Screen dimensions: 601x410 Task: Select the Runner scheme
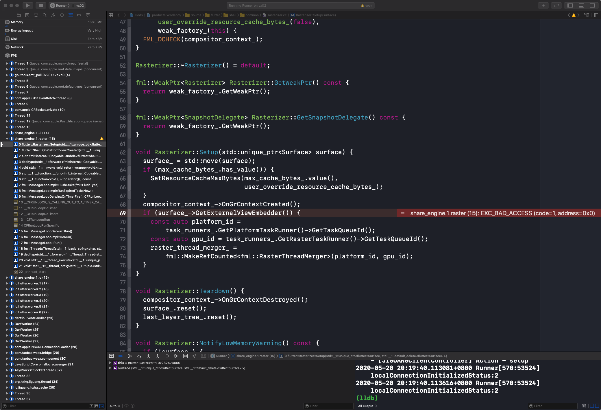(x=59, y=5)
